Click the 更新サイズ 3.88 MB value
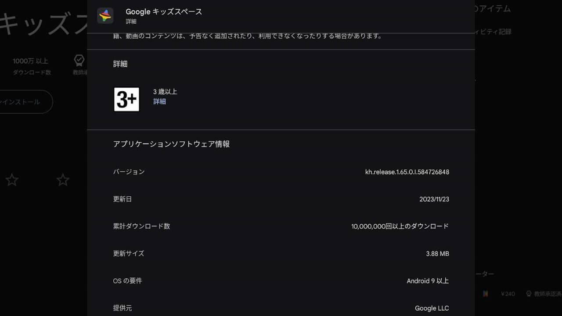562x316 pixels. [x=437, y=254]
